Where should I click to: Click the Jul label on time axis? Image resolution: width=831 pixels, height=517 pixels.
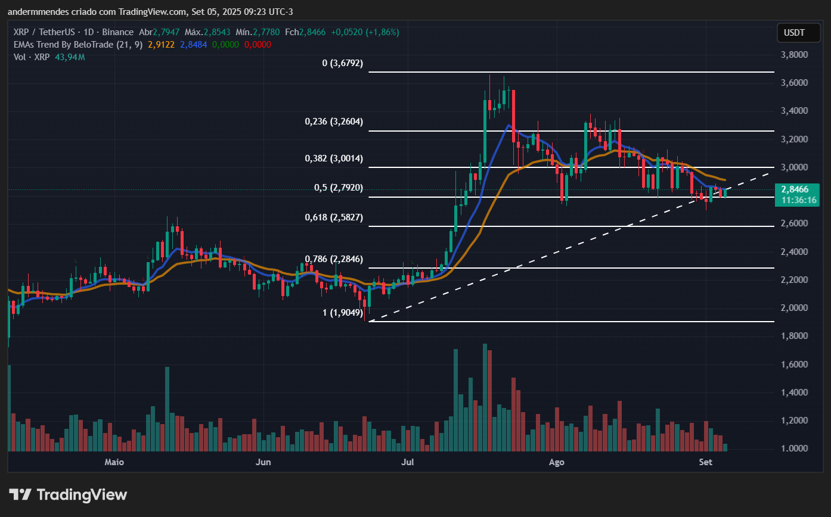click(x=408, y=462)
